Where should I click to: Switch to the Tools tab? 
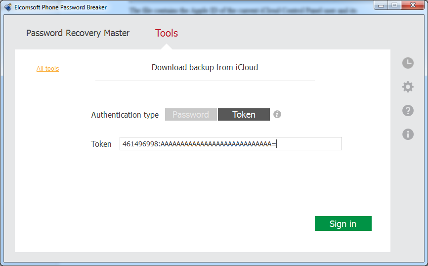tap(167, 33)
